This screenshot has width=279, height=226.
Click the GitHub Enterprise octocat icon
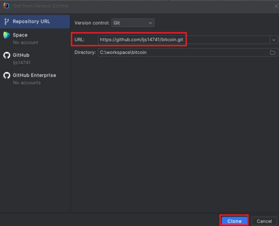click(x=7, y=75)
